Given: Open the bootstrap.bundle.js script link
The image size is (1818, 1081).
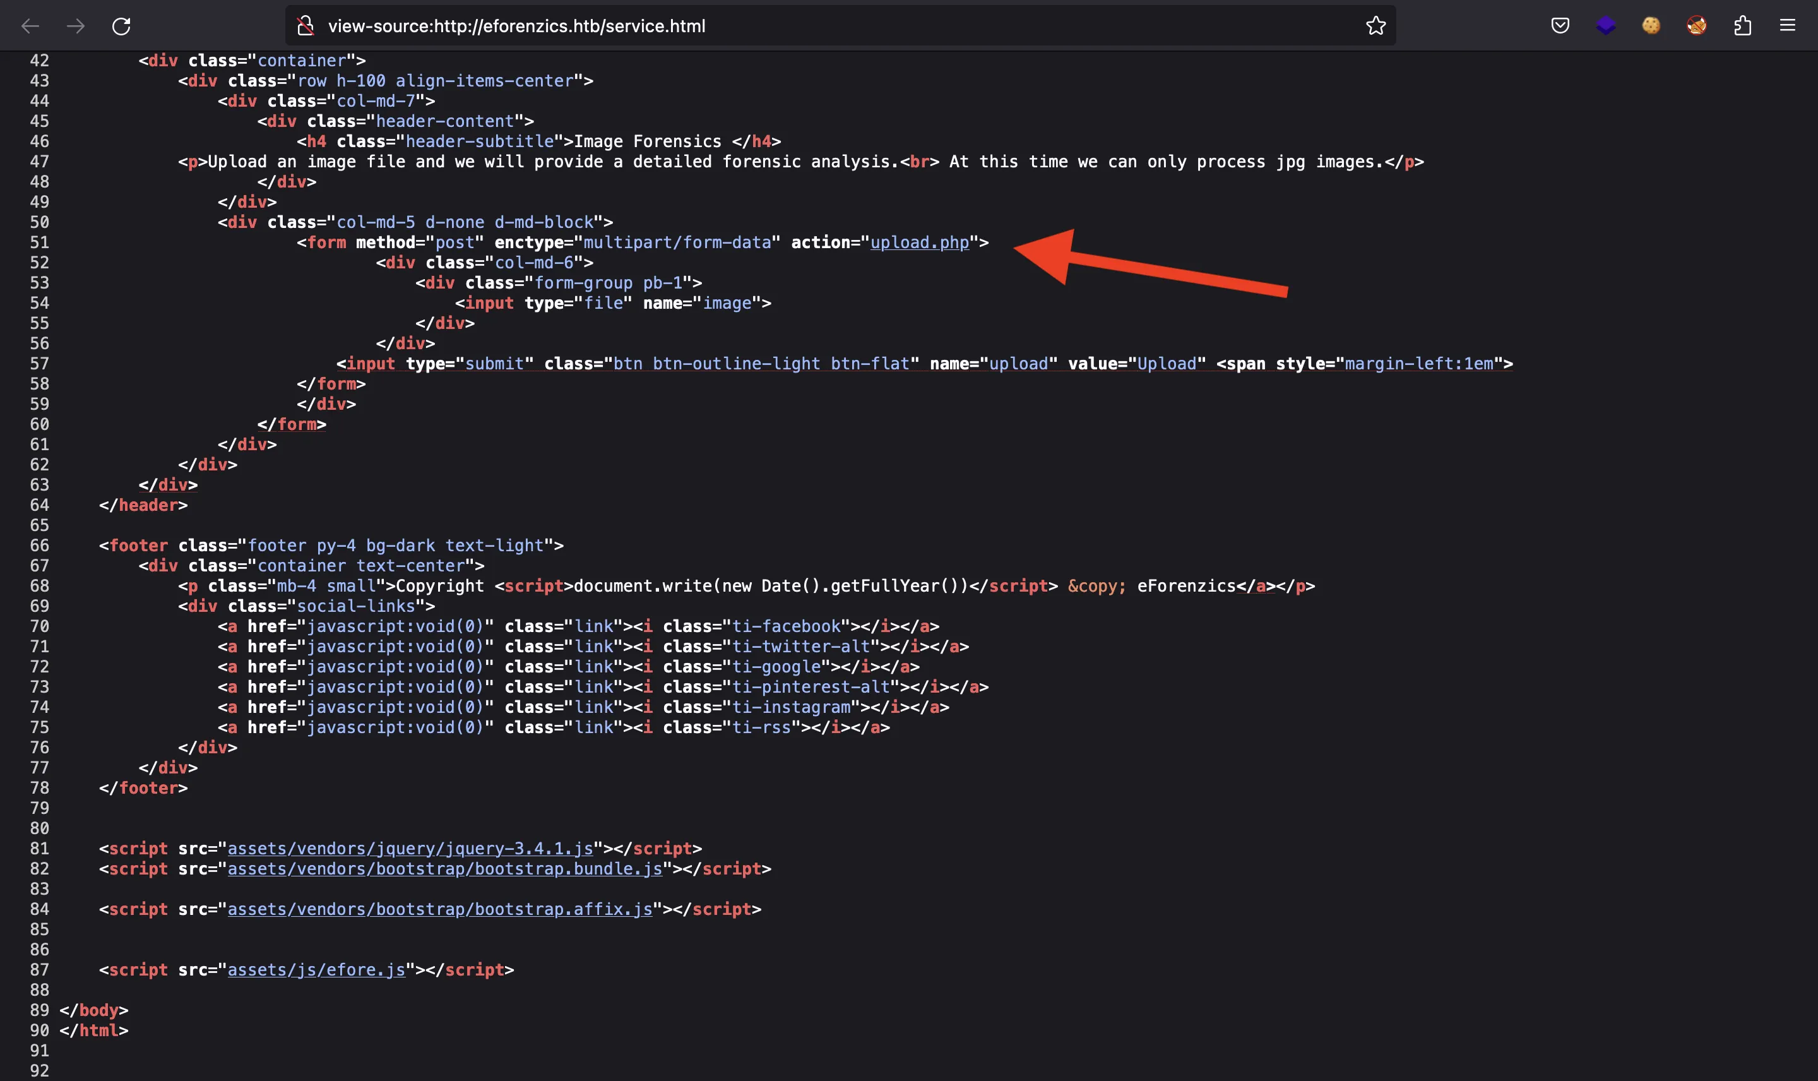Looking at the screenshot, I should 445,869.
